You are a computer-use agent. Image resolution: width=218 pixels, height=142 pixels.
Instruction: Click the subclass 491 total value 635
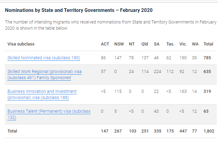(x=207, y=71)
